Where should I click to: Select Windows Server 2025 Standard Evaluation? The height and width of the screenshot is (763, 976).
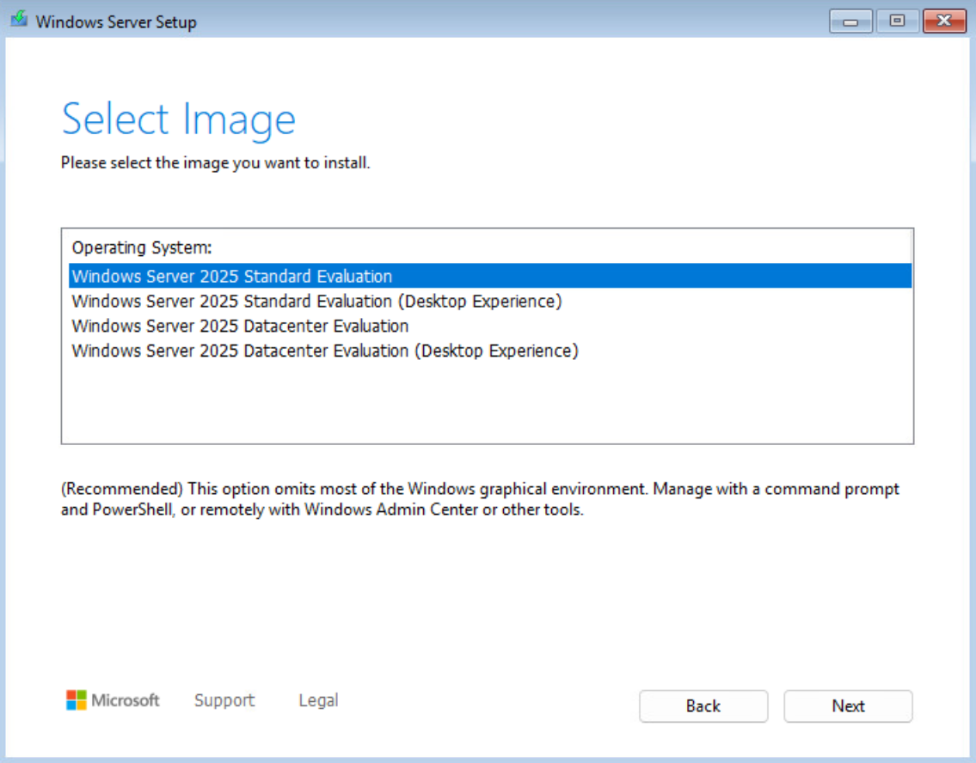coord(490,276)
